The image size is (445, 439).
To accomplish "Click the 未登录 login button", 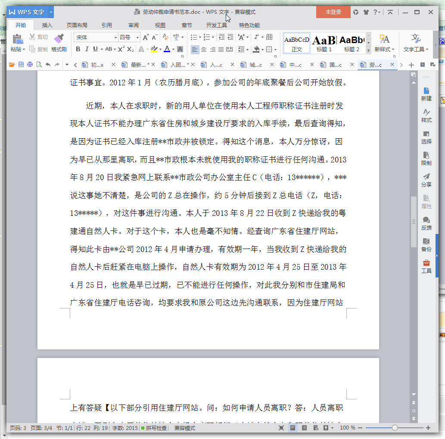I will 333,12.
